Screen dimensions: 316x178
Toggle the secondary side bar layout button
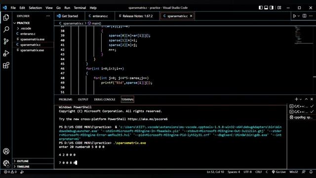point(272,8)
